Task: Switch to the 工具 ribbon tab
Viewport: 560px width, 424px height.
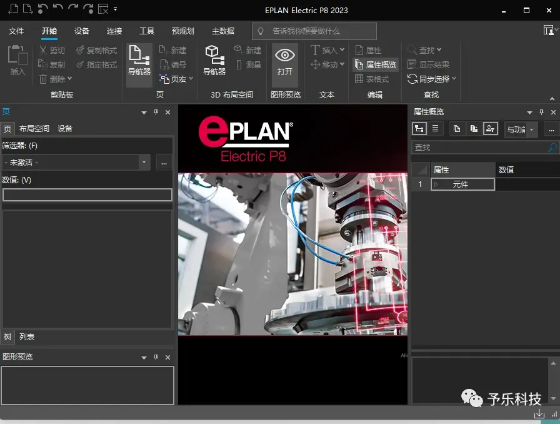Action: click(x=147, y=31)
